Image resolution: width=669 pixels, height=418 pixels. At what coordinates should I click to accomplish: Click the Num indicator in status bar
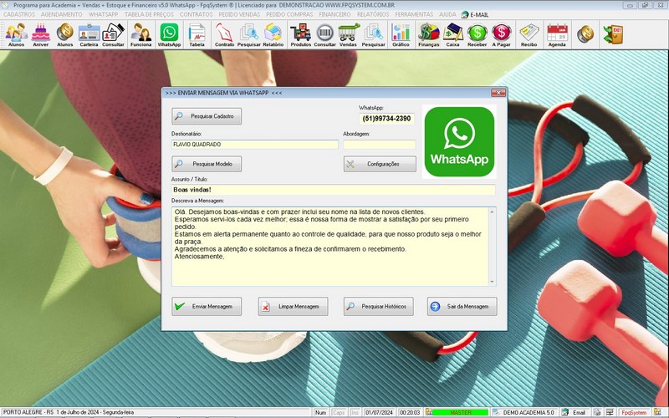point(320,412)
